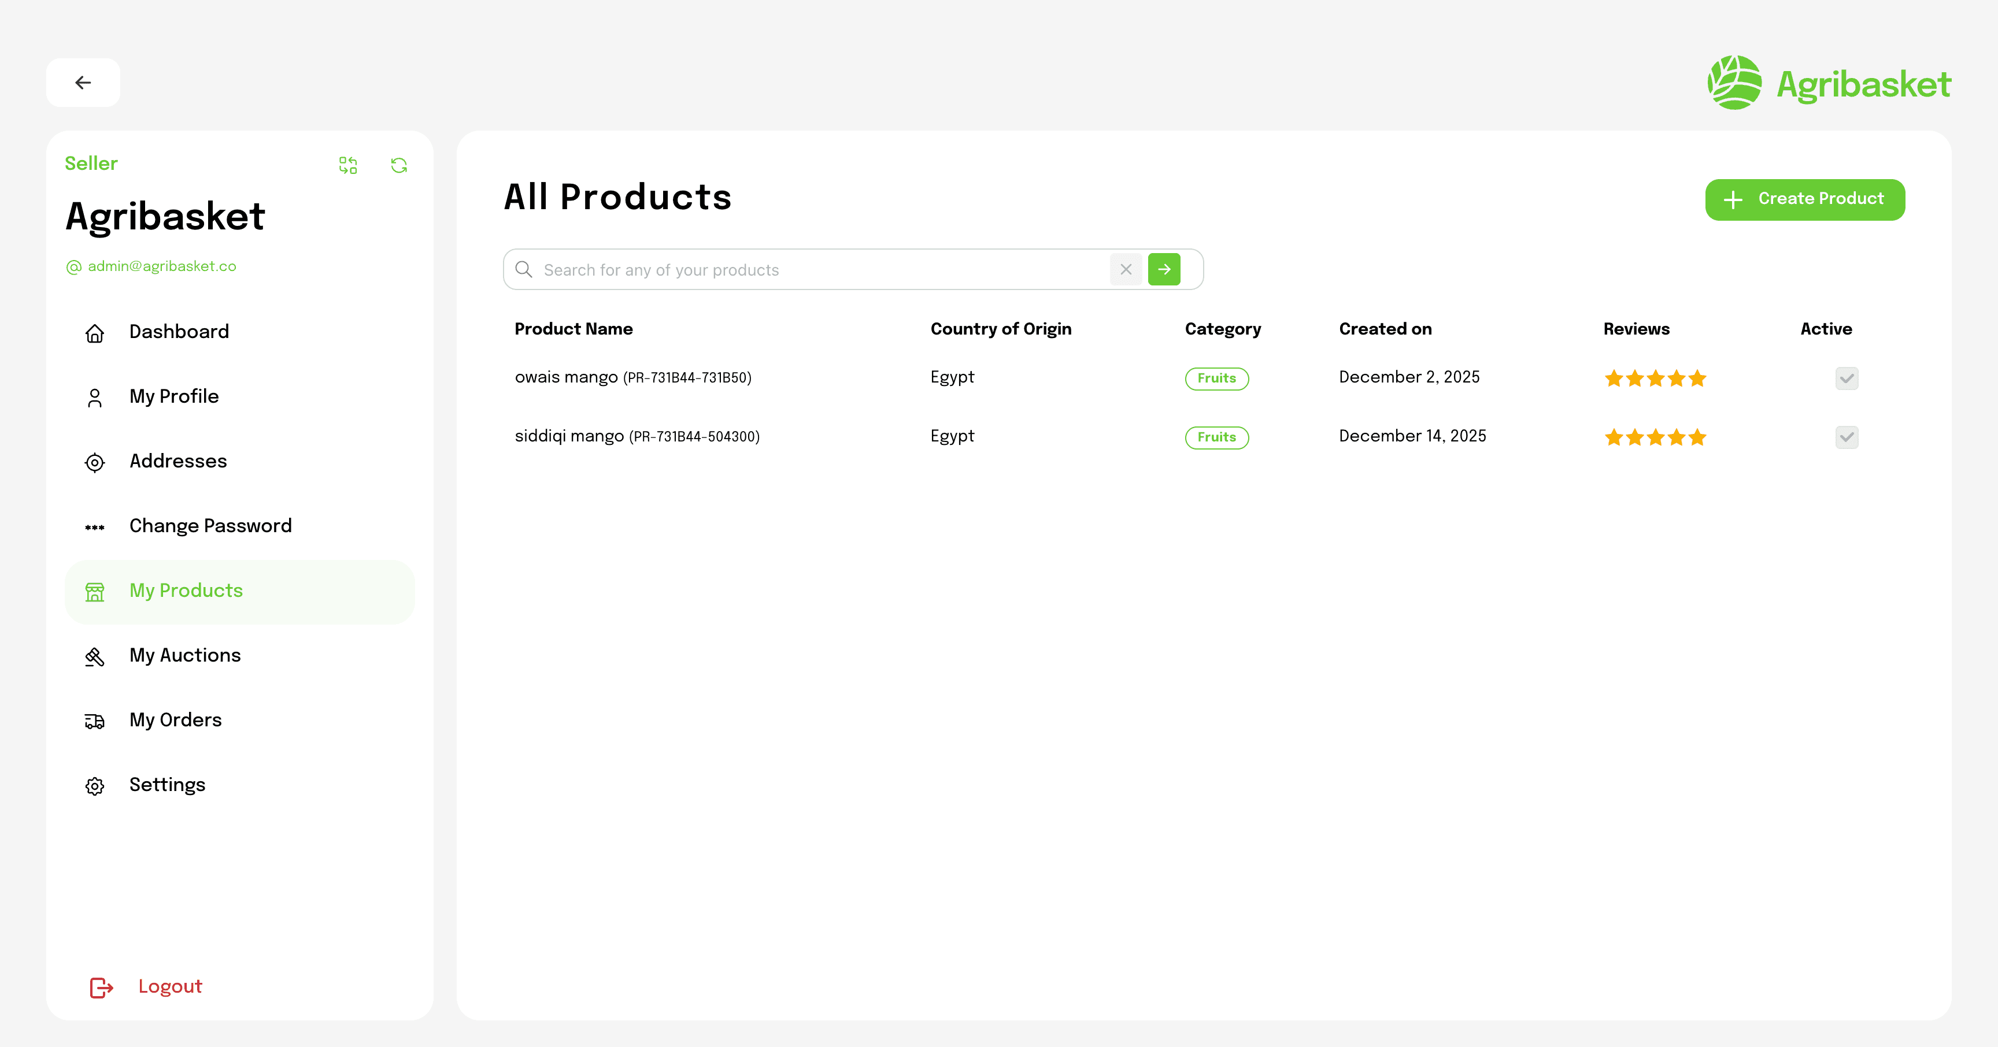The image size is (1998, 1047).
Task: Open the Settings gear icon
Action: click(x=95, y=786)
